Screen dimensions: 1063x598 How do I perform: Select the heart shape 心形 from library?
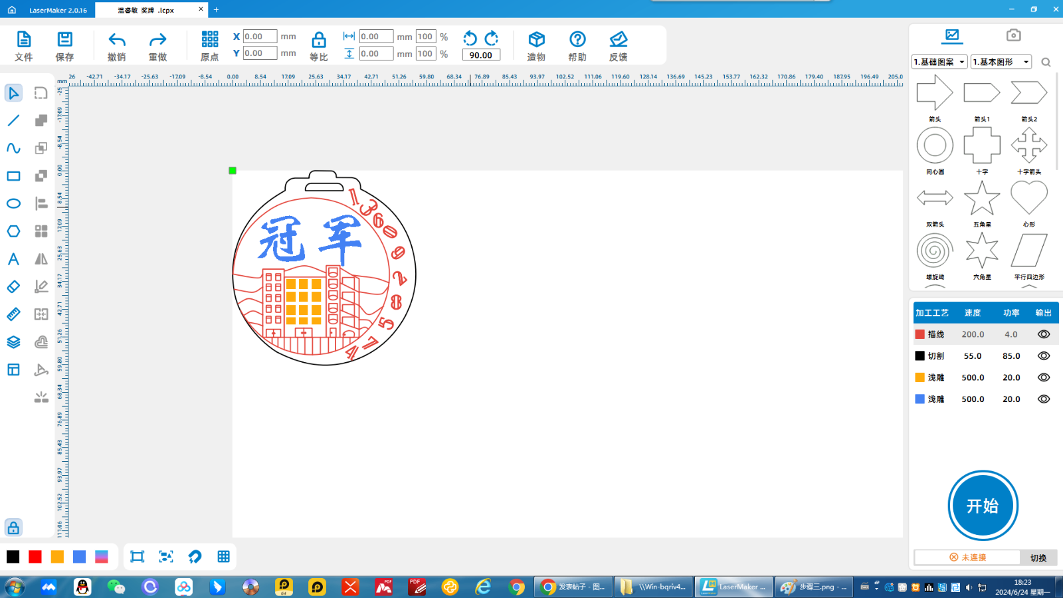point(1028,197)
